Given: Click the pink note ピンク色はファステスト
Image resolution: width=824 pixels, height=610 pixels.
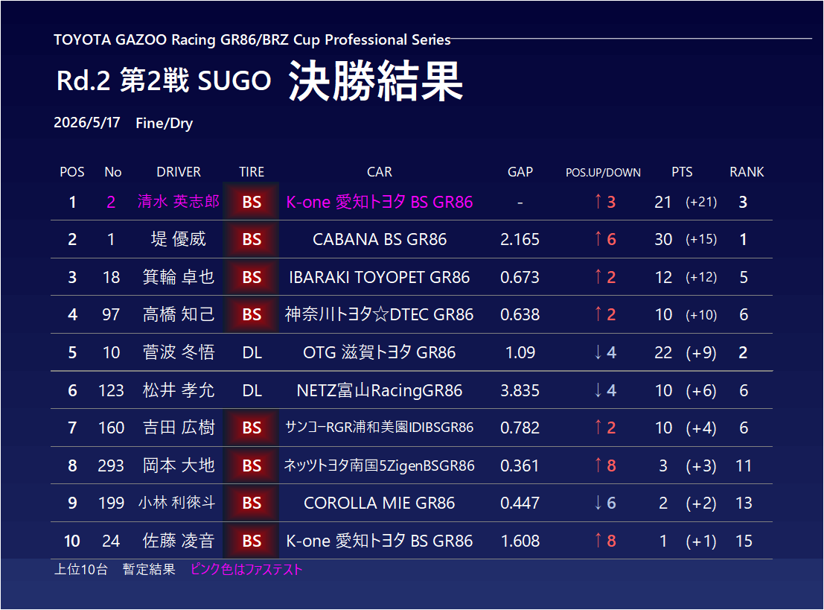Looking at the screenshot, I should click(246, 570).
